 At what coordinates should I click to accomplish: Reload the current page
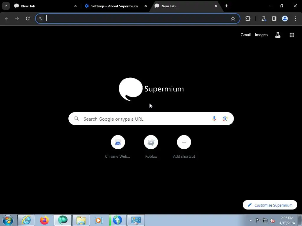[x=28, y=19]
